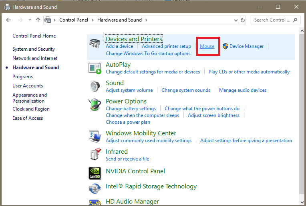
Task: Select Control Panel in breadcrumb
Action: point(74,20)
